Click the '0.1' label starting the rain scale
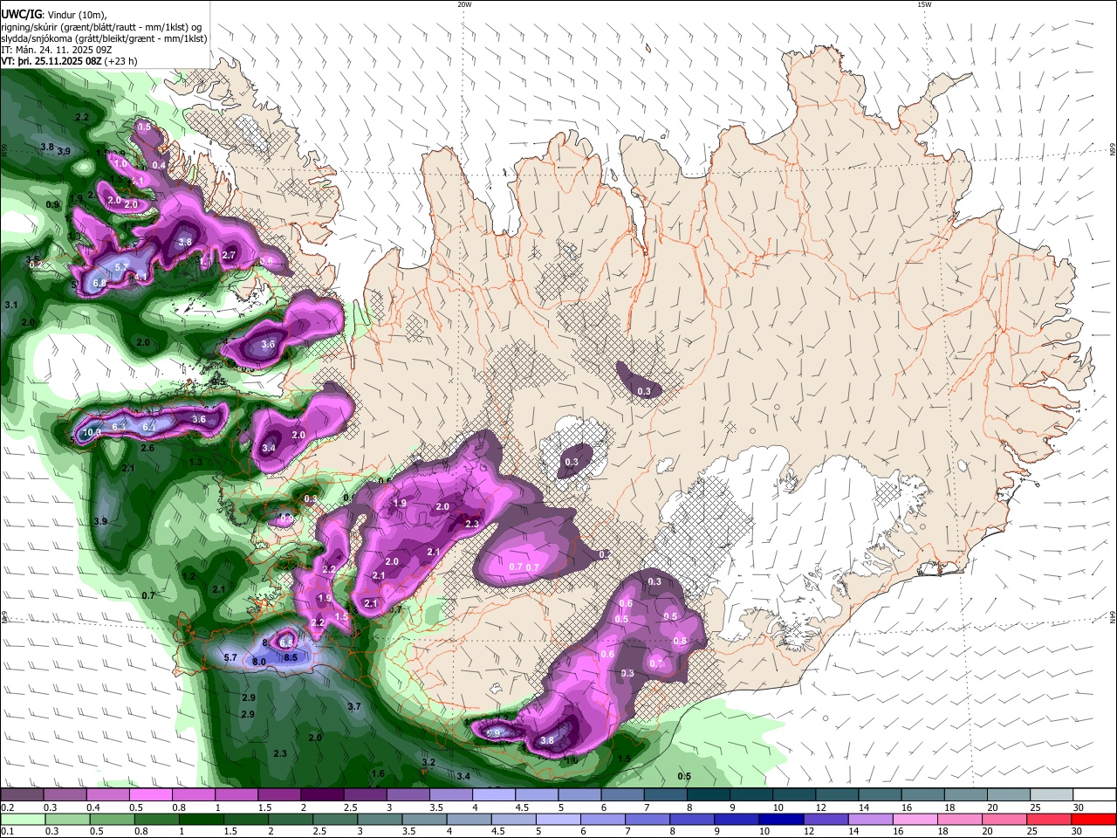 click(x=7, y=832)
